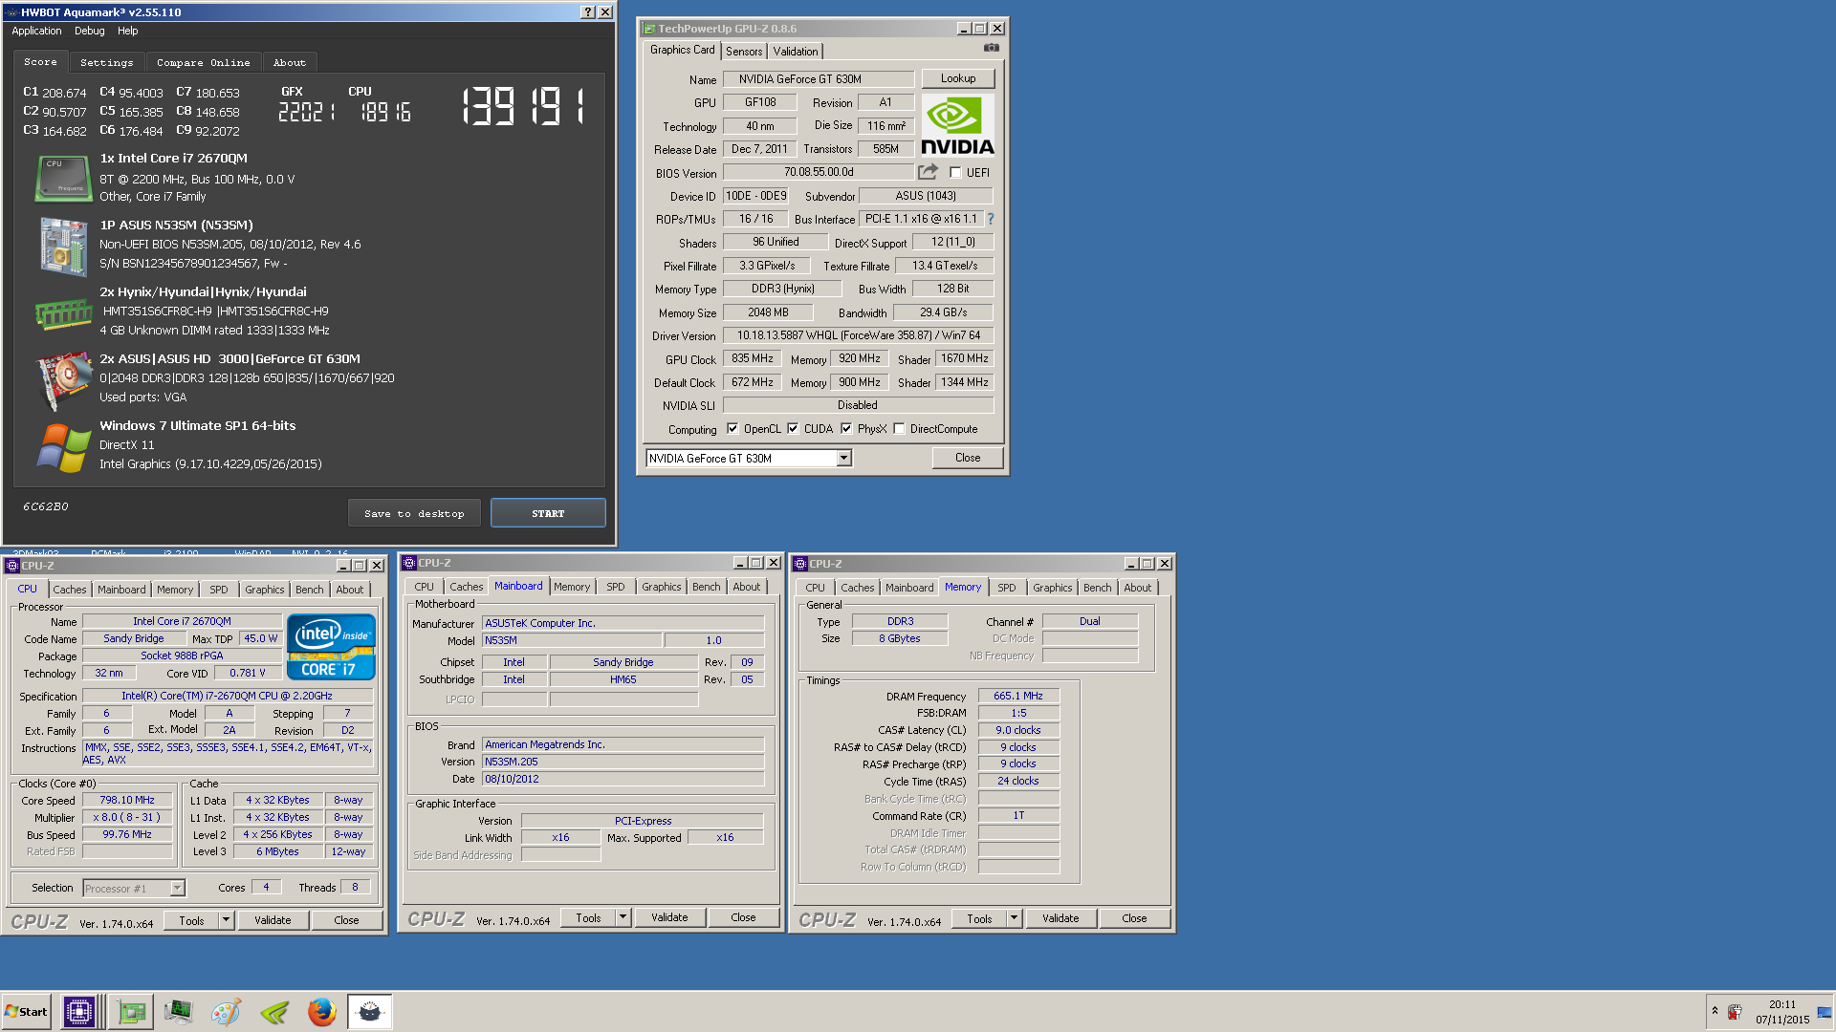Click the RAM module icon in Aquamark

(x=63, y=312)
